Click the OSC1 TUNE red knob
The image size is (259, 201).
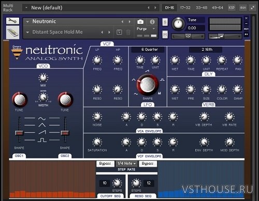click(x=19, y=99)
